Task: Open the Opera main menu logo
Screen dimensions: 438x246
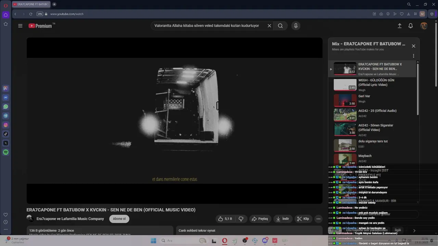Action: click(5, 5)
